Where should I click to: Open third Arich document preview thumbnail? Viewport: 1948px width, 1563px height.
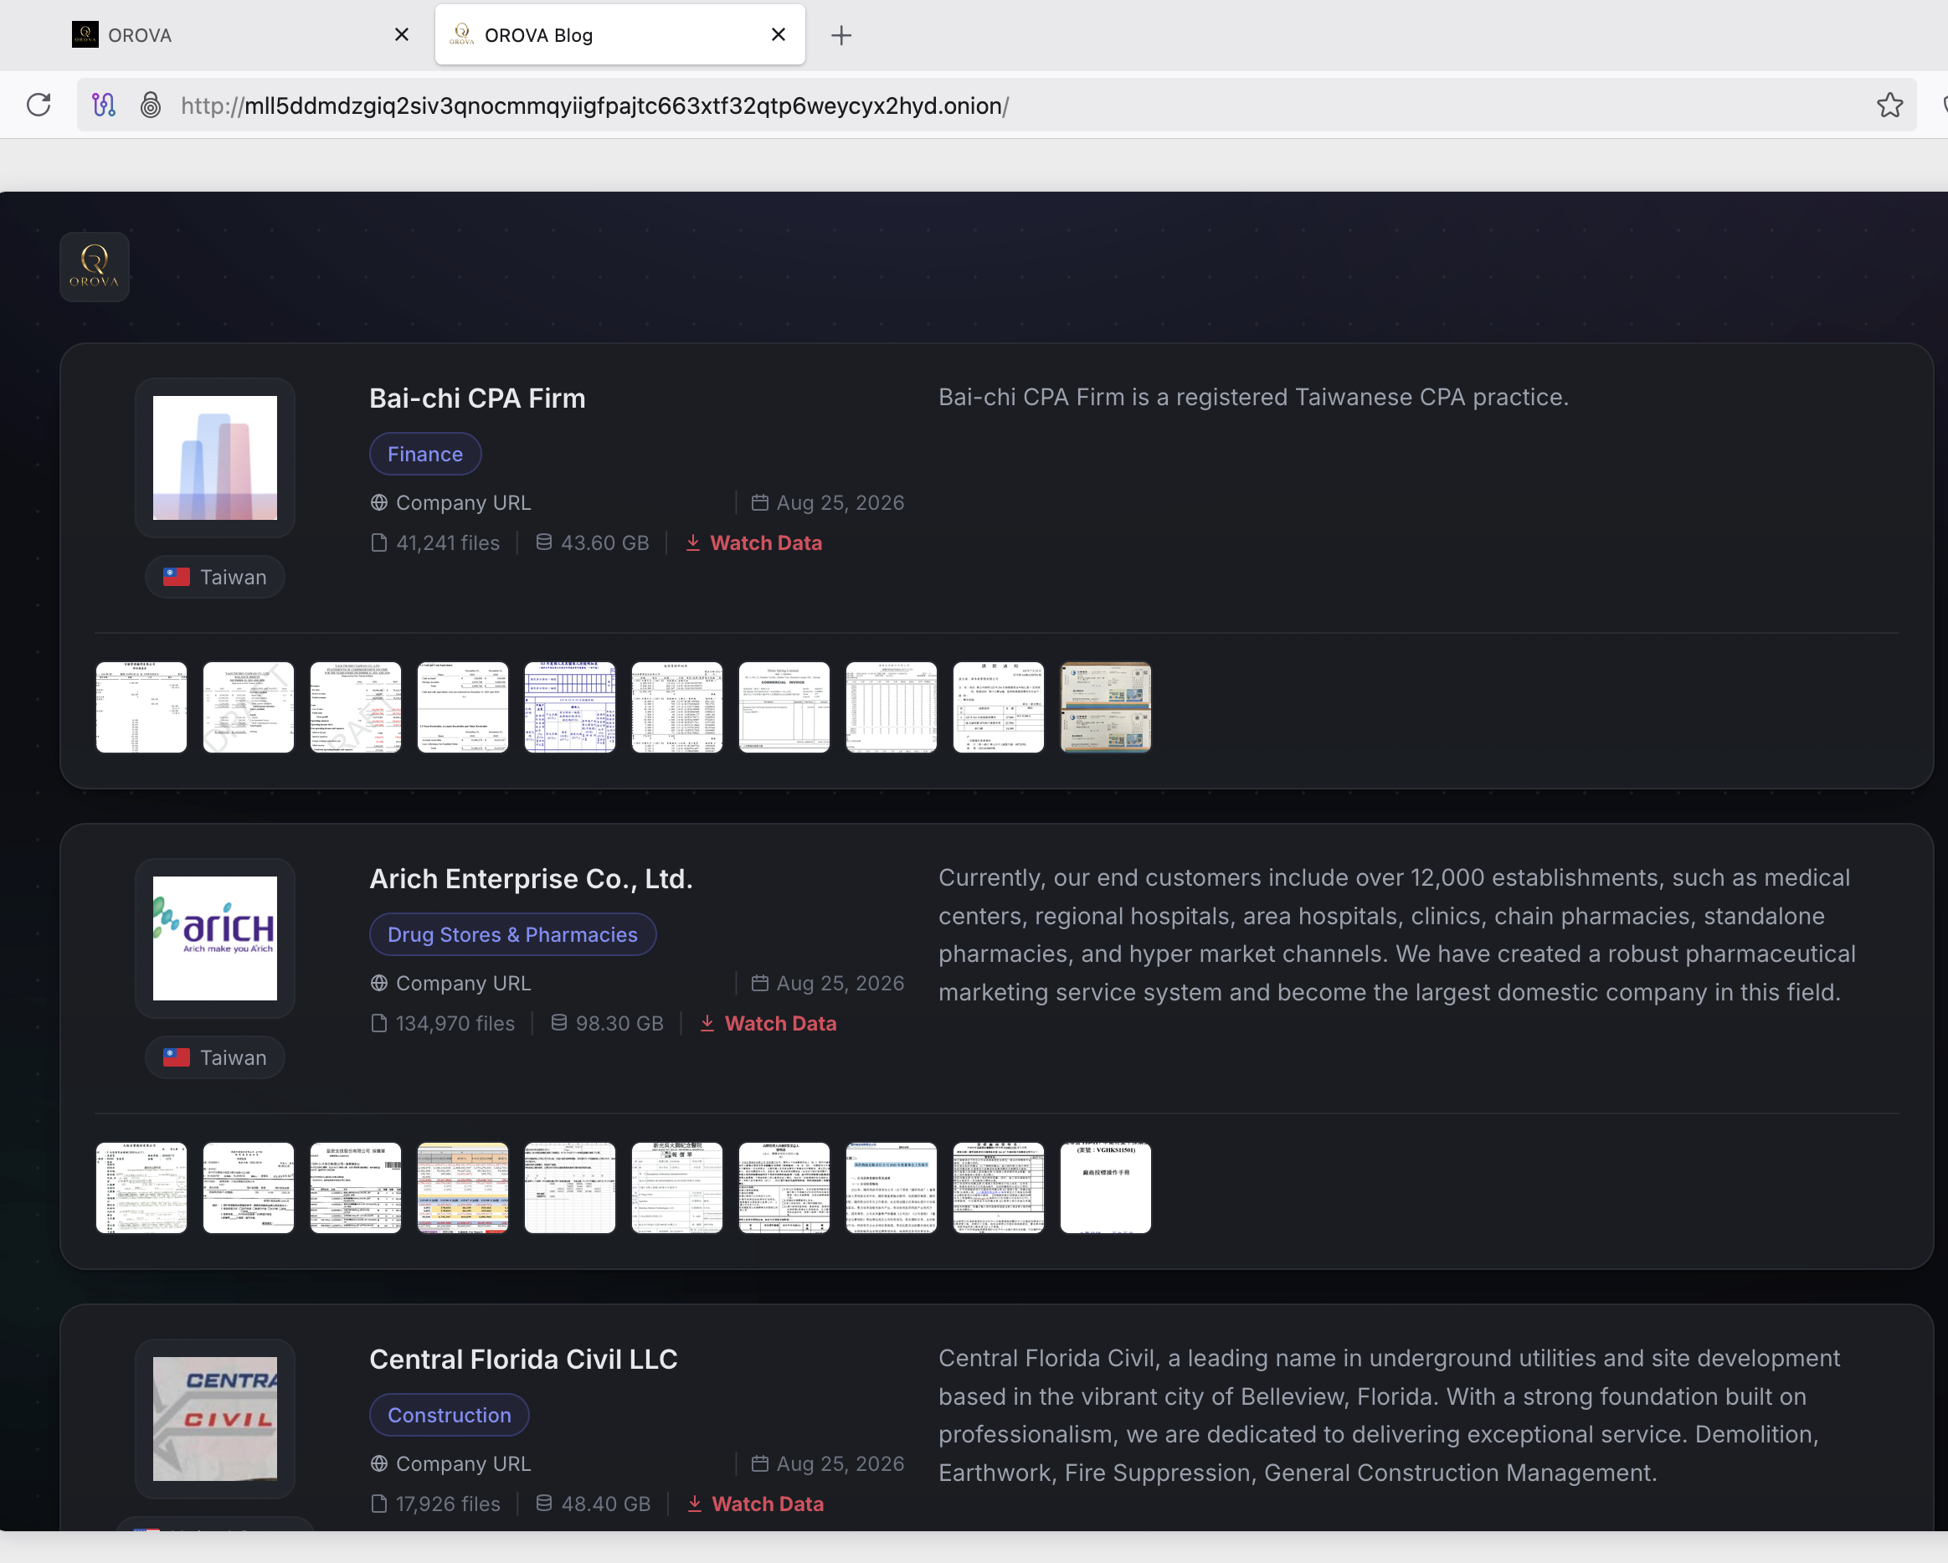click(356, 1188)
